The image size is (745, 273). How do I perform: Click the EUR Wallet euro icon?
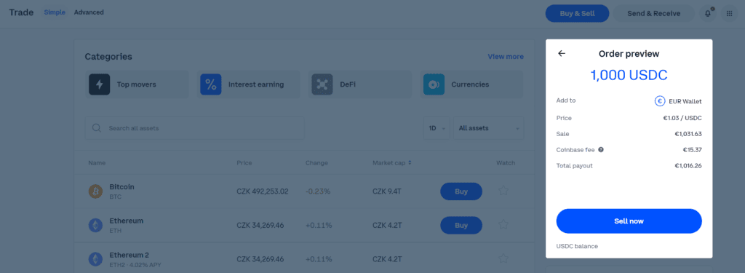click(659, 101)
